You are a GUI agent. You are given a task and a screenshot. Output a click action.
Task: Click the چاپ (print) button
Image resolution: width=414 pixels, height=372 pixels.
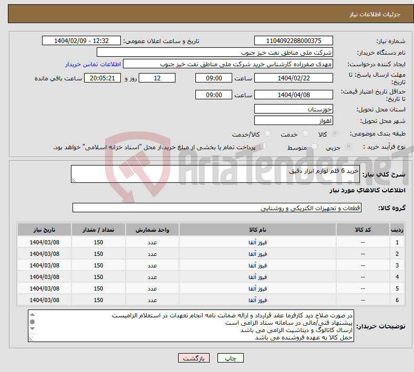point(230,358)
